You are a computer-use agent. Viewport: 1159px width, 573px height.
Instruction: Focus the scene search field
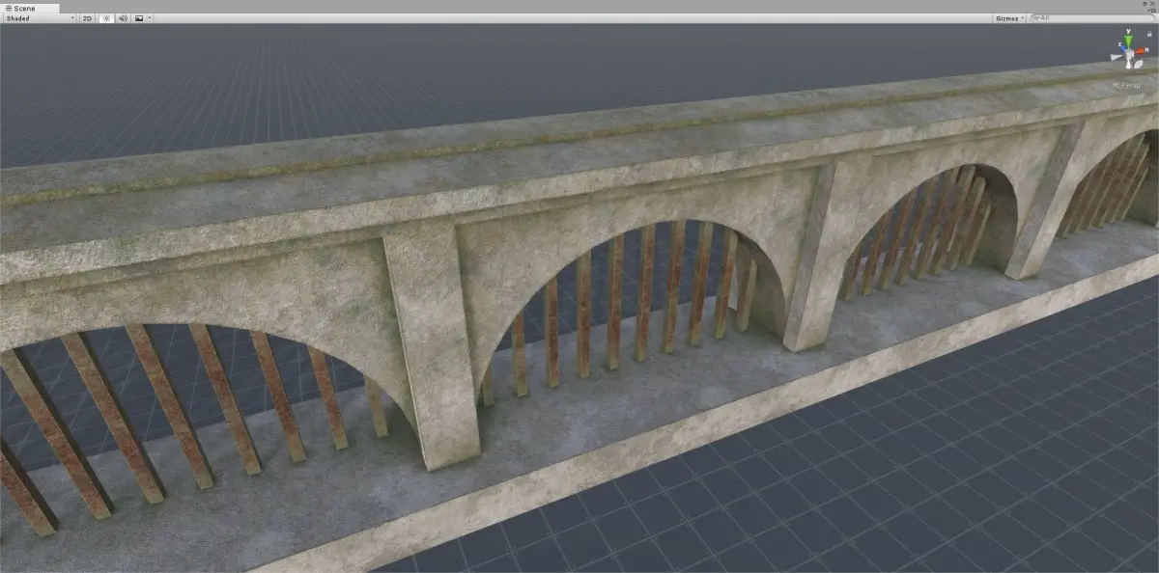pos(1091,18)
